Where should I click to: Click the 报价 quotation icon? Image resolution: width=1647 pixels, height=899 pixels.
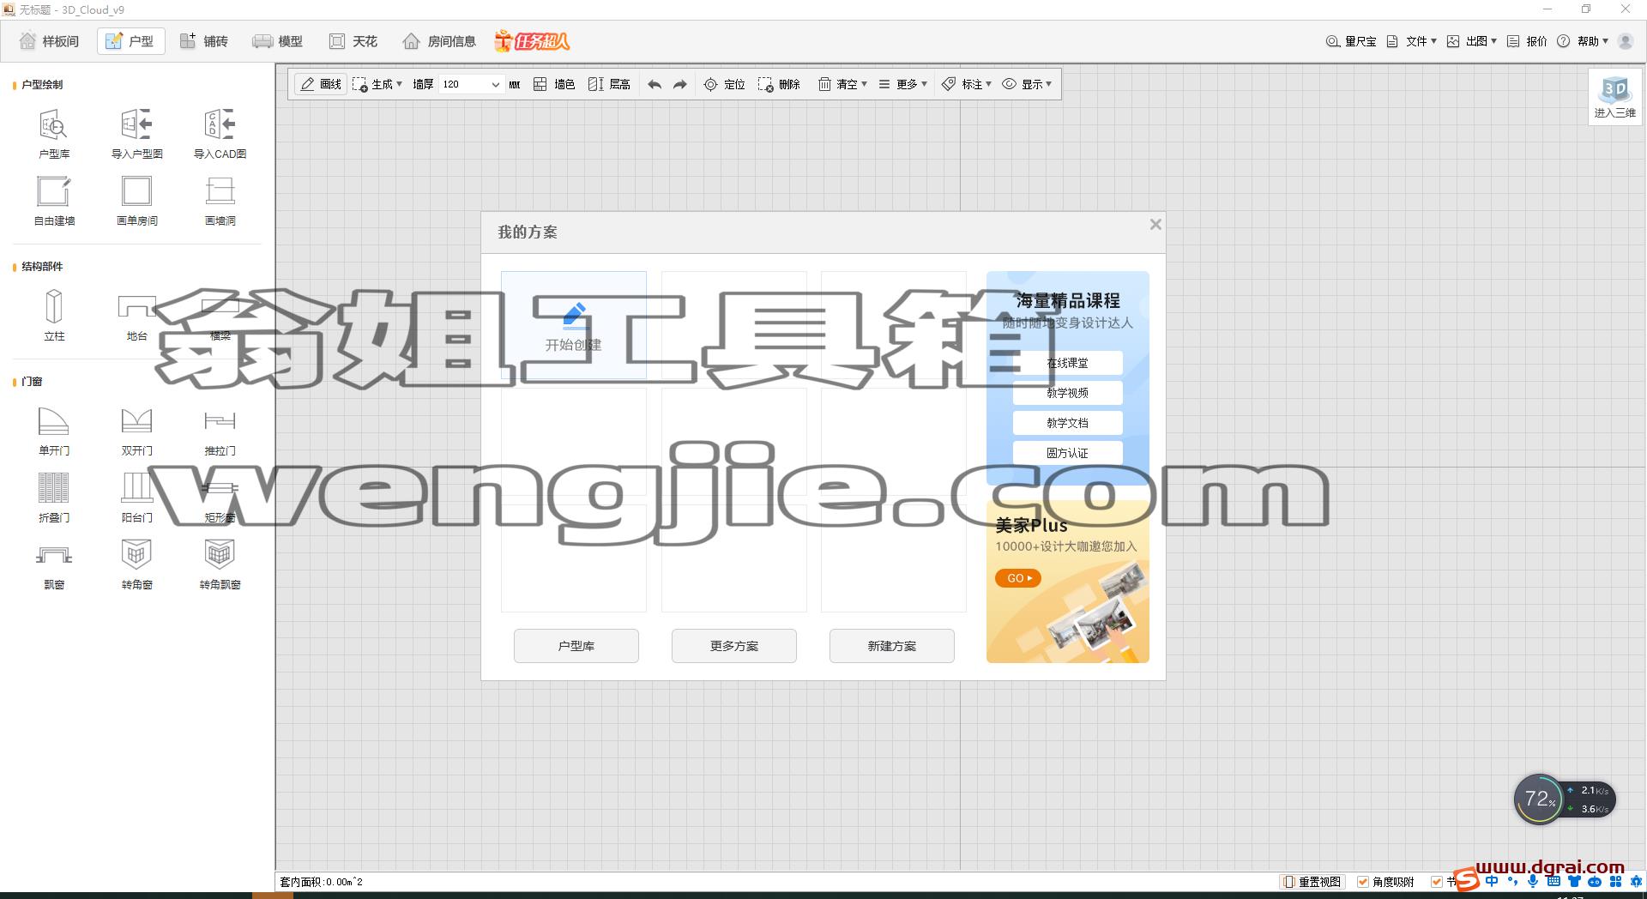tap(1527, 41)
